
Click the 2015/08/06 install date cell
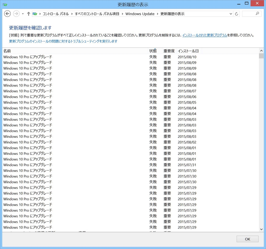click(187, 97)
